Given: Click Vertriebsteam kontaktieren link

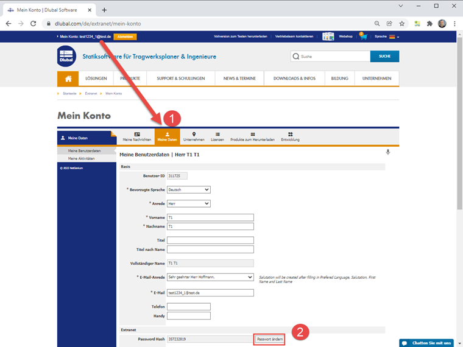Looking at the screenshot, I should coord(294,37).
